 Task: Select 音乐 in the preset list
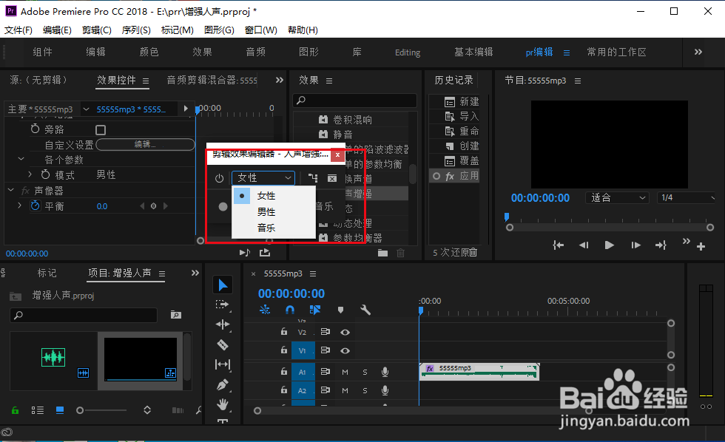[x=266, y=228]
